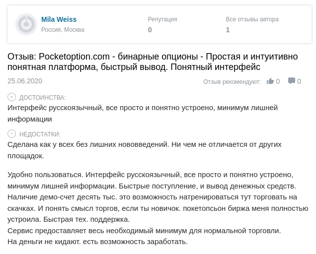This screenshot has width=316, height=254.
Task: Click the disadvantages text starting 'Сделана как у всех'
Action: click(x=144, y=150)
